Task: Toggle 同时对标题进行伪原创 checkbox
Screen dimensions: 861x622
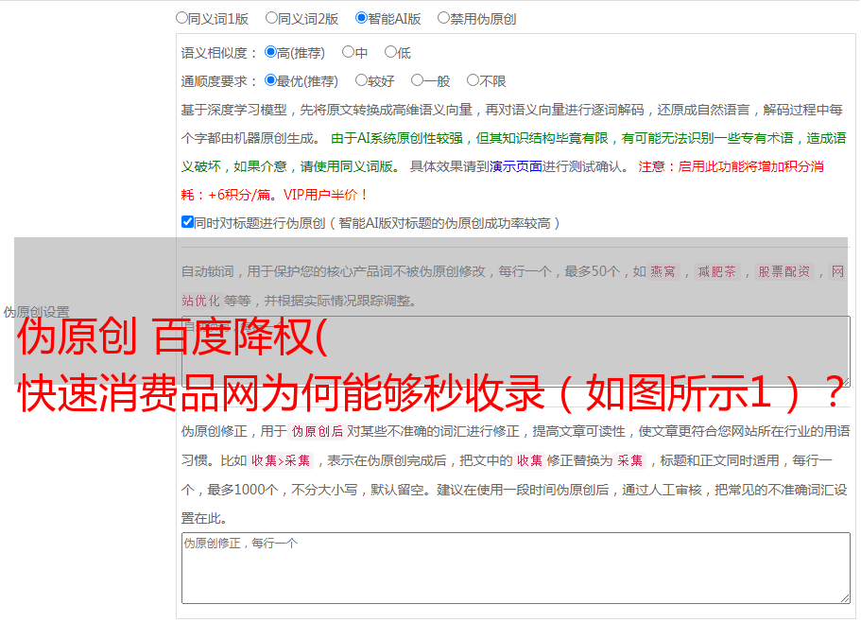Action: [x=187, y=222]
